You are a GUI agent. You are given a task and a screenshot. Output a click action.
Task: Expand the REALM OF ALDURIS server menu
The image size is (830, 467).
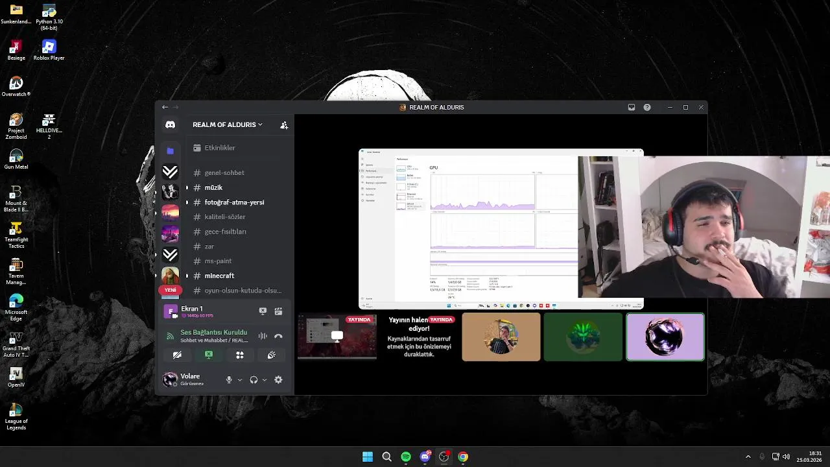coord(228,125)
